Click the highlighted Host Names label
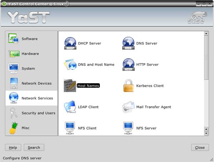The width and height of the screenshot is (214, 162). (x=88, y=86)
